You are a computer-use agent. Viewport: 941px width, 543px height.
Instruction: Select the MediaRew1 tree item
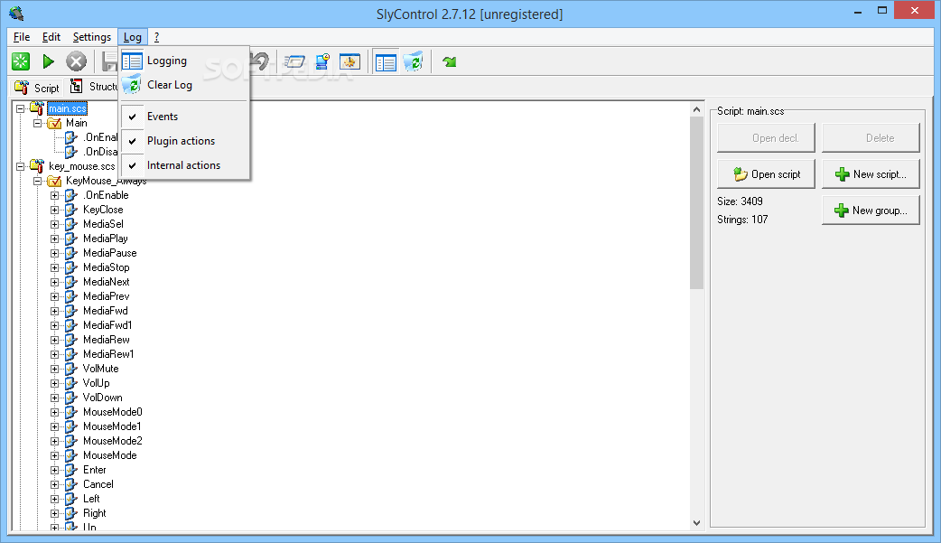pos(108,354)
